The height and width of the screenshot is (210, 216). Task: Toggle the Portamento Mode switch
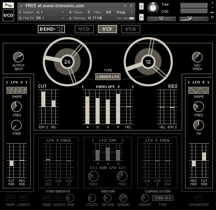tap(47, 198)
